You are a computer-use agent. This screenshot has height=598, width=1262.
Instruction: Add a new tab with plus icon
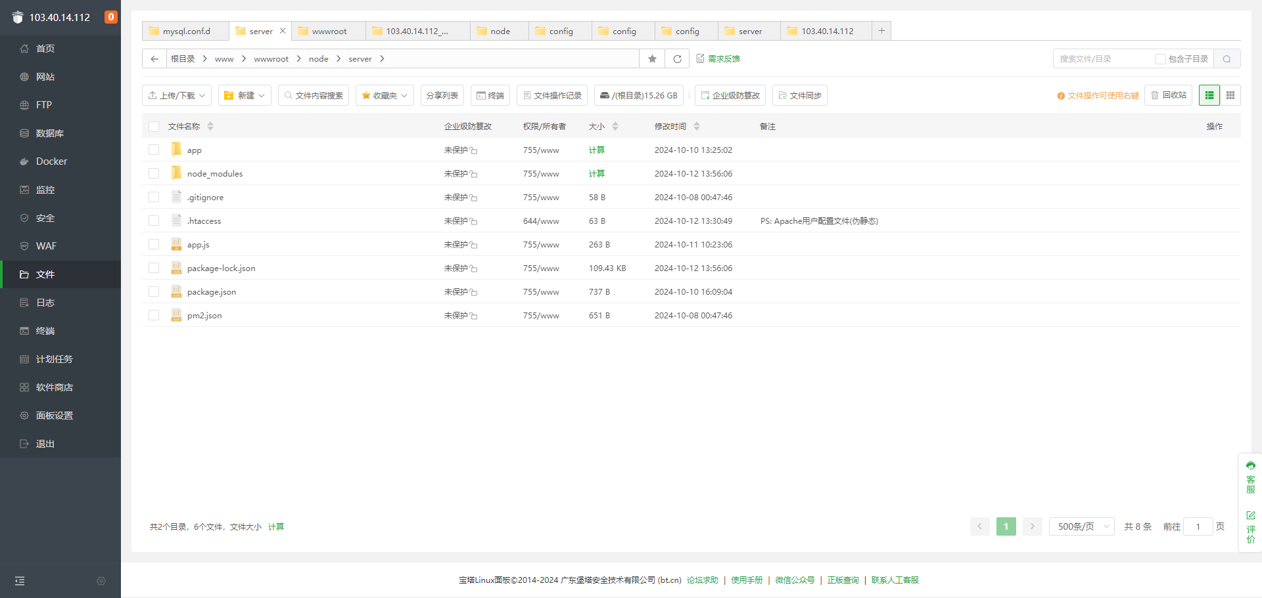point(881,31)
